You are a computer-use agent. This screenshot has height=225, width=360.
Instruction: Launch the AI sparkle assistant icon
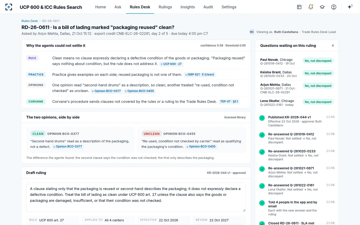point(350,7)
